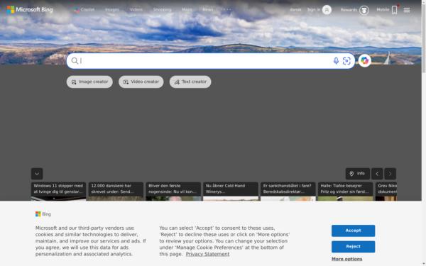
Task: Click the Info location button
Action: (x=358, y=174)
